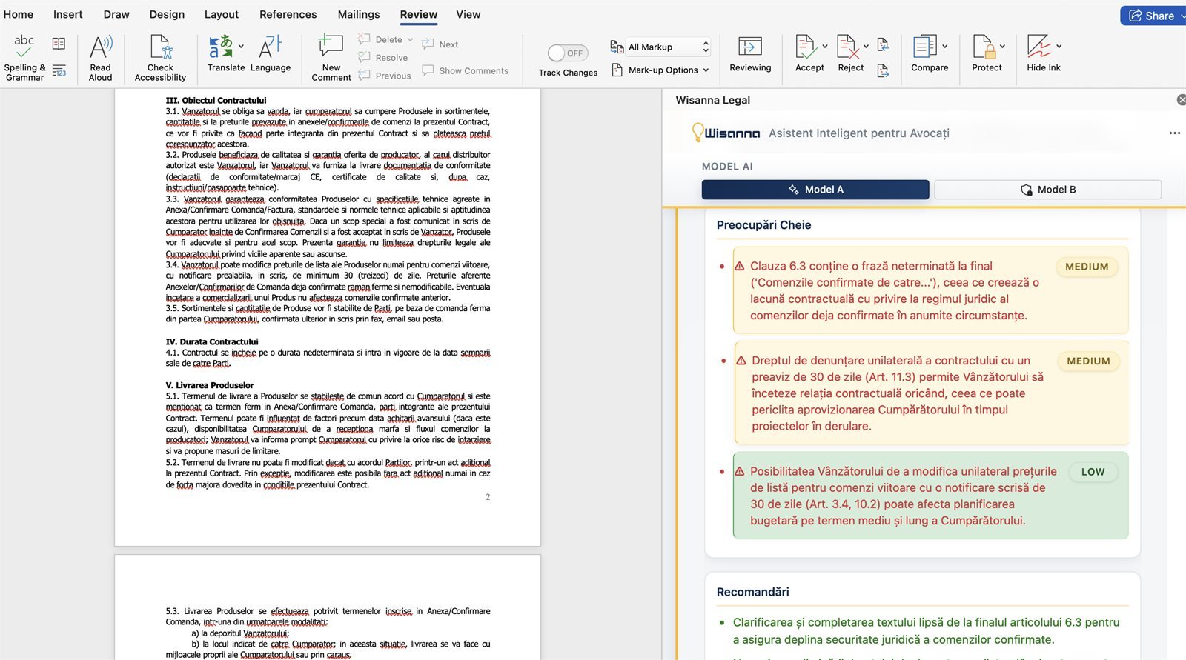Open the Draw tab

[116, 14]
